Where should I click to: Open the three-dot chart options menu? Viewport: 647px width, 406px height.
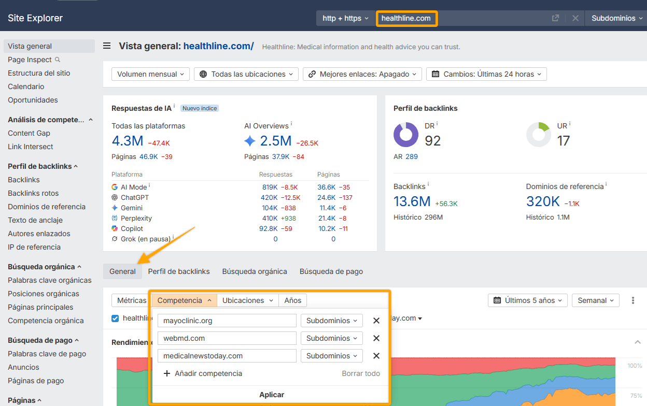633,300
